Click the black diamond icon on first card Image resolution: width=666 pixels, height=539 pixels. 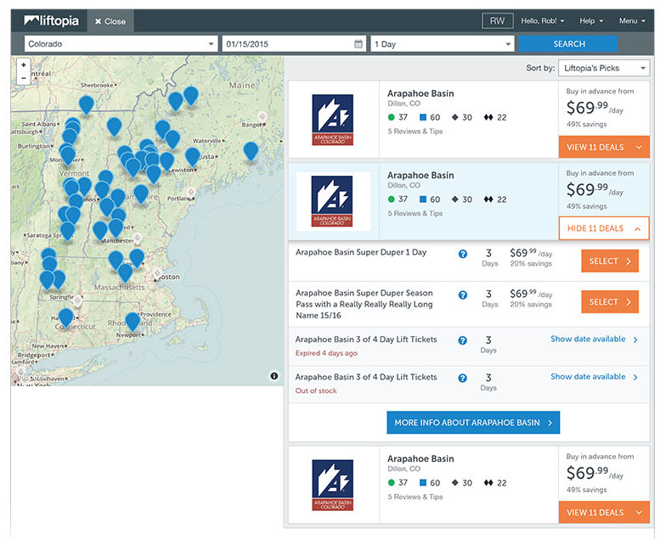point(455,117)
